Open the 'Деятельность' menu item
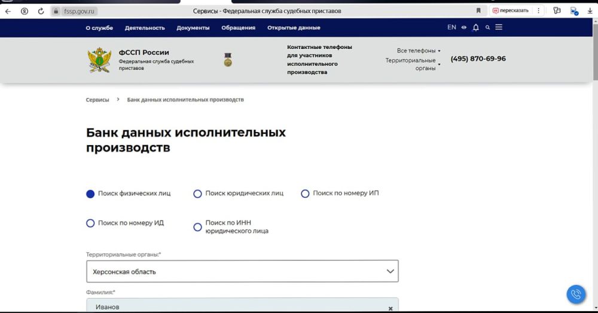Viewport: 598px width, 313px height. [x=145, y=27]
